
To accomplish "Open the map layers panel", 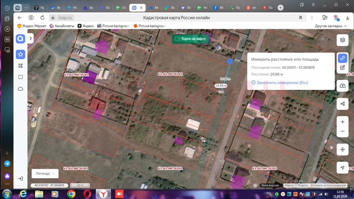I will click(342, 40).
